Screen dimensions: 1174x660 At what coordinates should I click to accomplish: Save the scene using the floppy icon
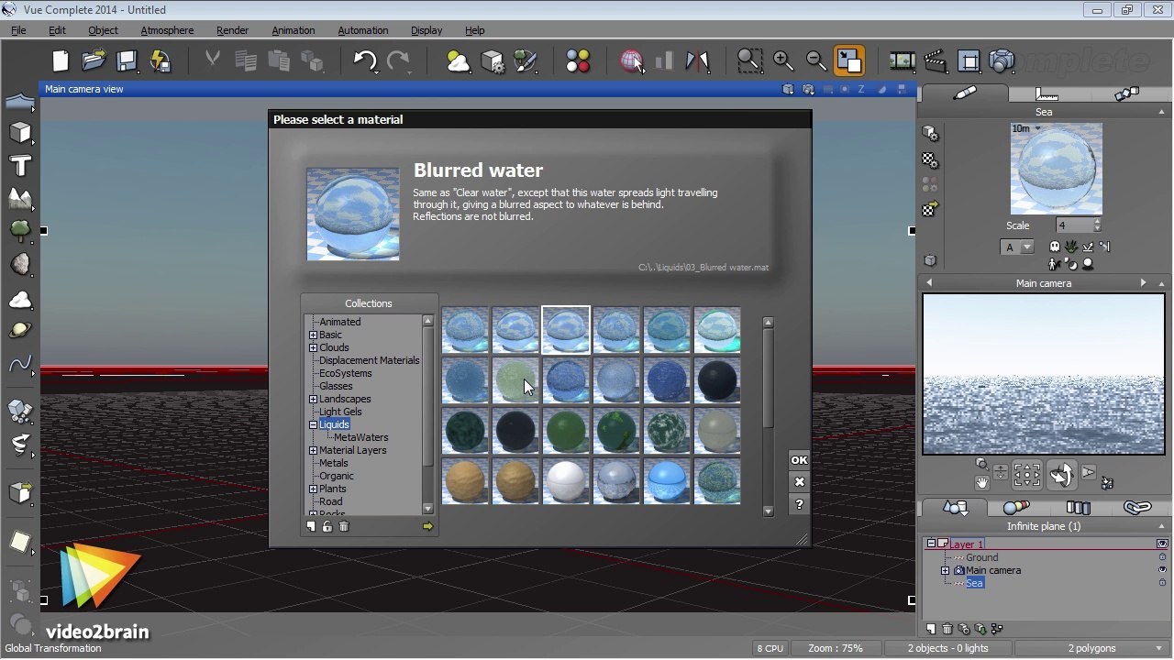point(127,61)
